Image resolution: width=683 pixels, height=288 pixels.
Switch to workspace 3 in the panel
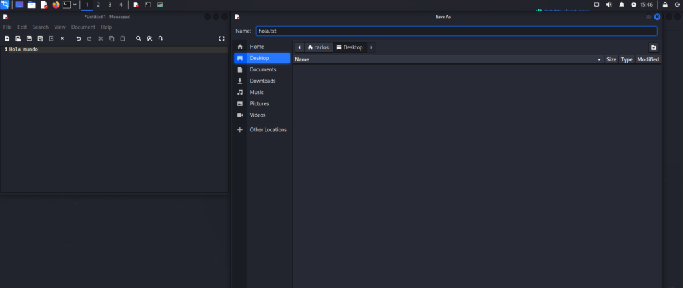(109, 5)
